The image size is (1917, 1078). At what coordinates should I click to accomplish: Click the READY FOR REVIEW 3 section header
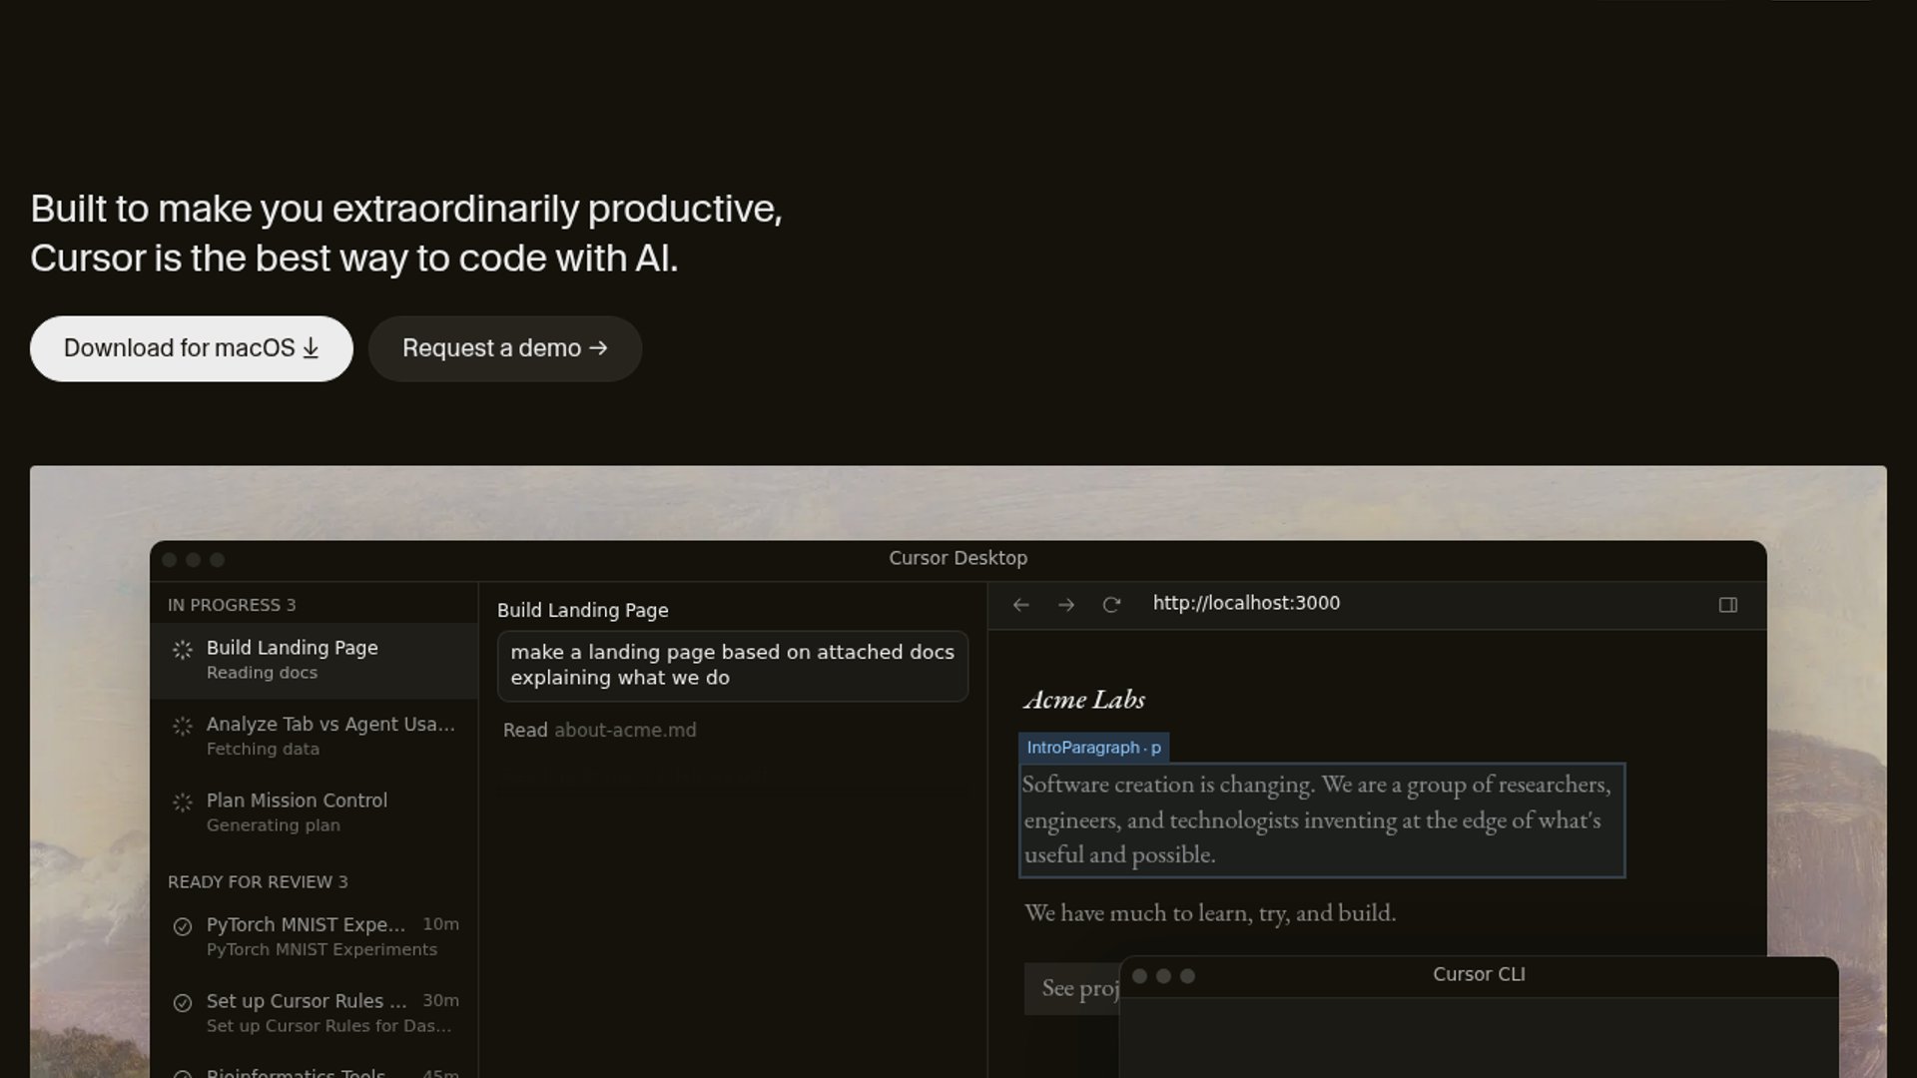pos(258,882)
